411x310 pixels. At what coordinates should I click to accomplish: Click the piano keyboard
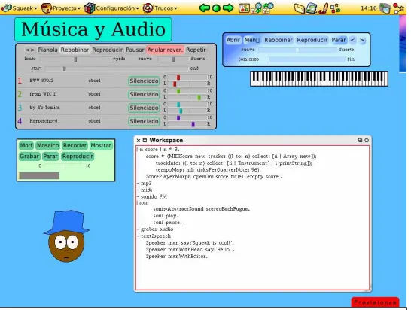(319, 78)
